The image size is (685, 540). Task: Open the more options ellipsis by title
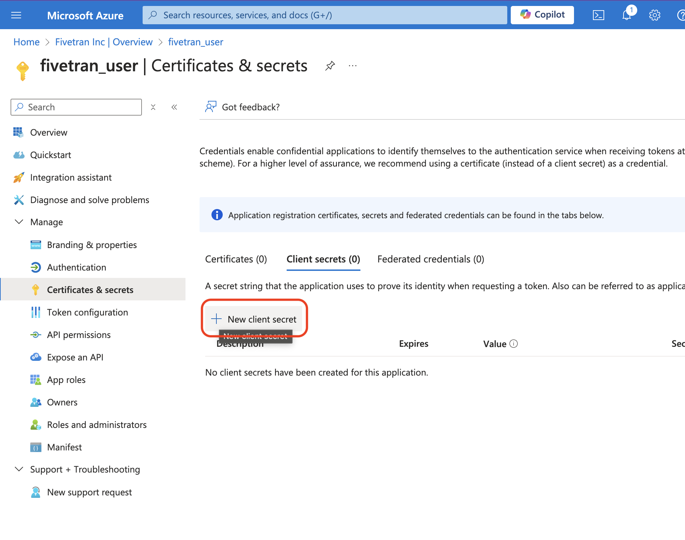(x=353, y=66)
